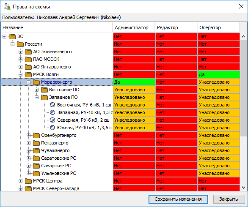Click the vertical scrollbar down arrow
The height and width of the screenshot is (207, 248).
click(244, 188)
